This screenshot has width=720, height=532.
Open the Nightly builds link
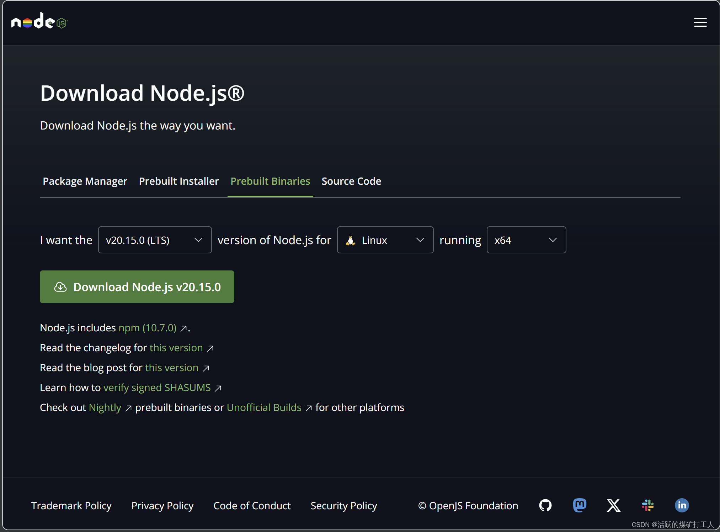105,407
